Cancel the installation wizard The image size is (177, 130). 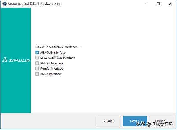tap(161, 121)
